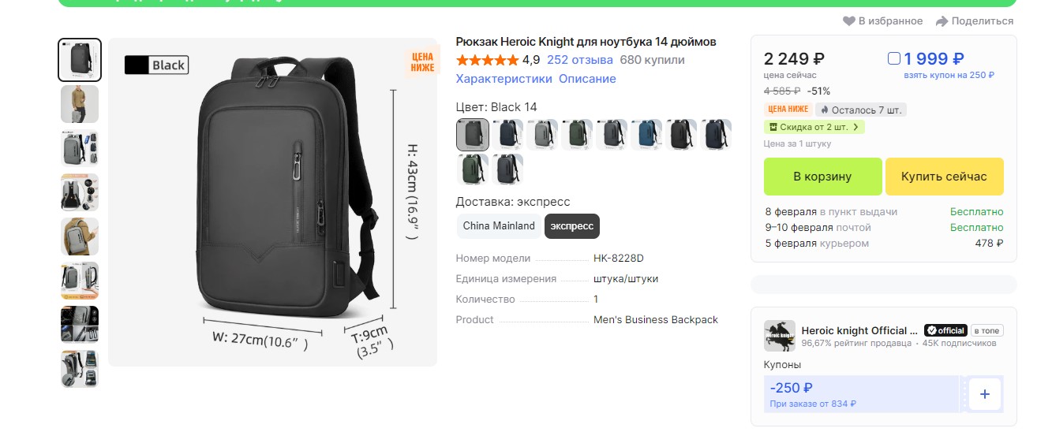Select China Mainland shipping option

coord(499,226)
